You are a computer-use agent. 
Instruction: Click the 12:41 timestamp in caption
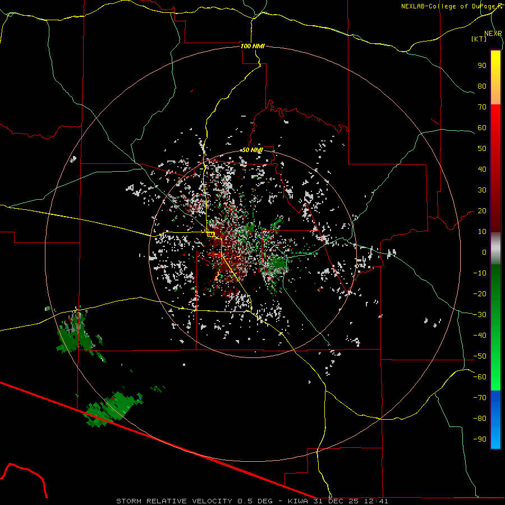pyautogui.click(x=375, y=501)
